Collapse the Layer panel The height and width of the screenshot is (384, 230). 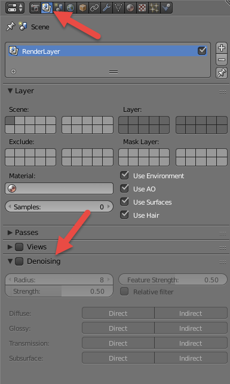[10, 90]
